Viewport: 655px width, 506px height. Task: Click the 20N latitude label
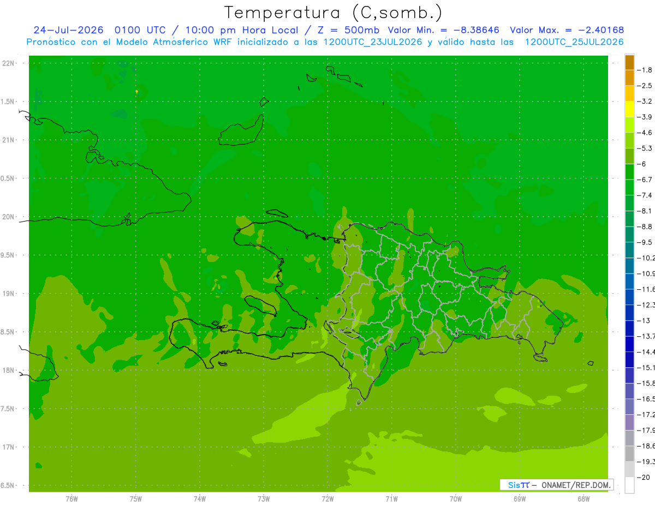9,217
